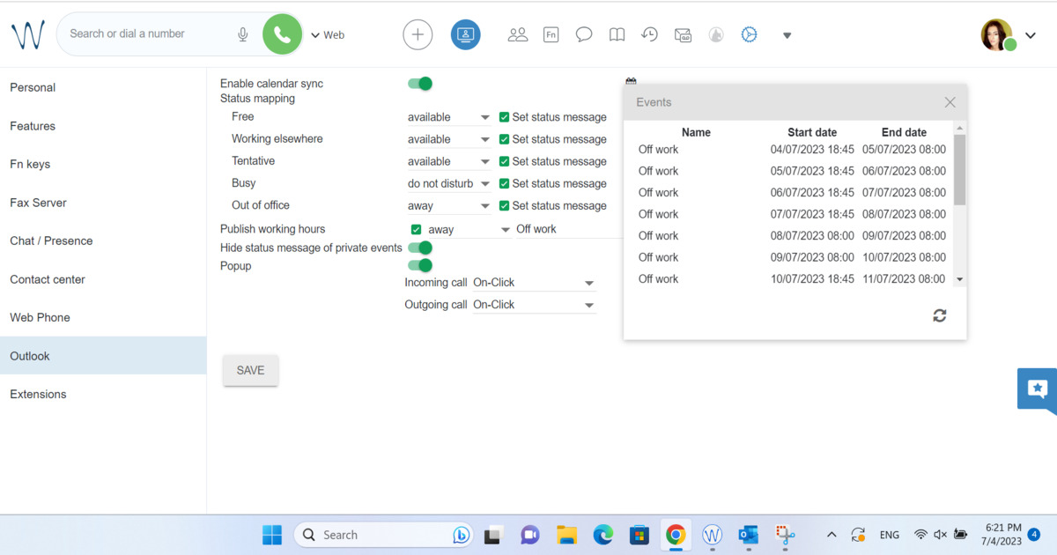This screenshot has height=555, width=1057.
Task: Open the Web Phone settings section
Action: pyautogui.click(x=40, y=317)
